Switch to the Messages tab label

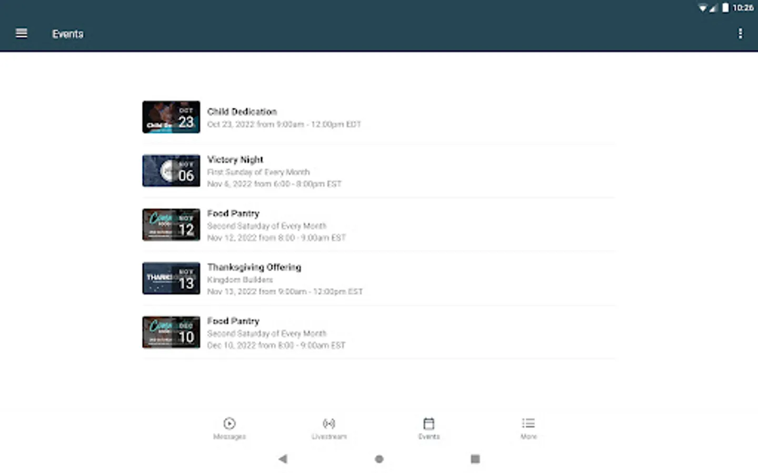tap(230, 437)
